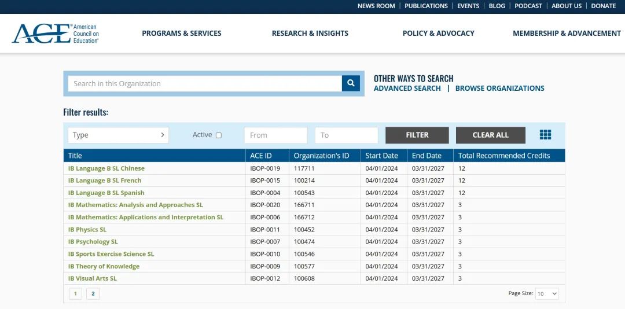Open IB Theory of Knowledge course
The height and width of the screenshot is (309, 625).
104,266
